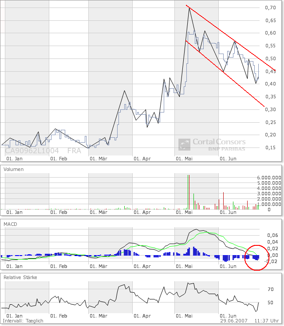Click the 6.000.000 volume axis label
This screenshot has height=326, width=284.
269,178
